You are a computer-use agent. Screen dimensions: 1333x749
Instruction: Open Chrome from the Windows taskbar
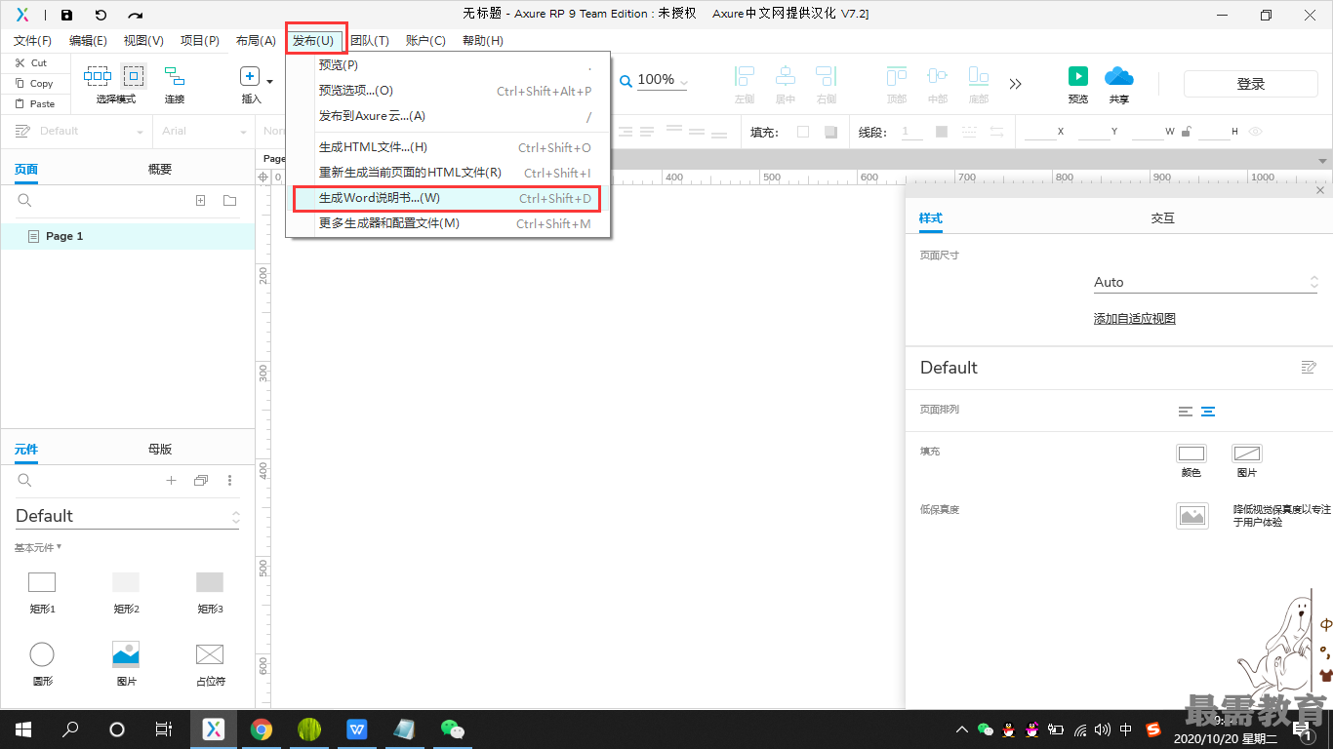pyautogui.click(x=261, y=729)
